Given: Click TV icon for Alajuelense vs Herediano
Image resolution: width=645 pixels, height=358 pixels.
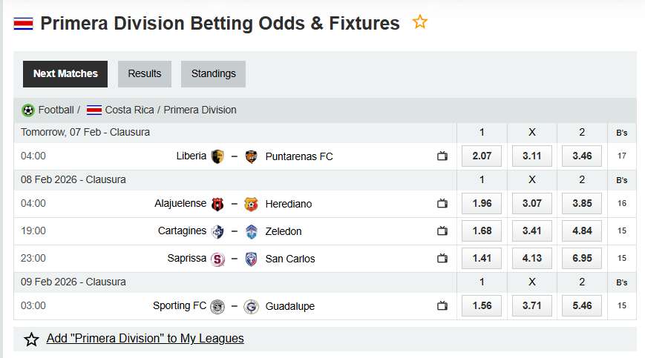Looking at the screenshot, I should tap(442, 204).
